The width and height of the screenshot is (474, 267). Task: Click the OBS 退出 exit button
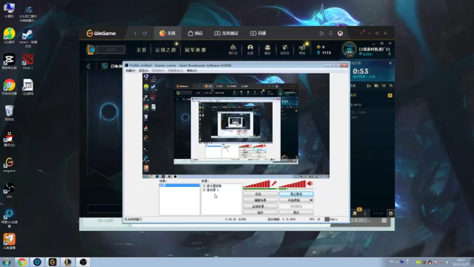pos(296,213)
